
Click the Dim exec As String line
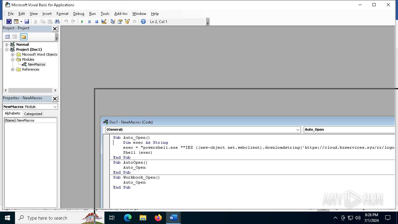pos(146,142)
